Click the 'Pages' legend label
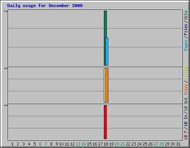The width and height of the screenshot is (190, 148). click(186, 45)
